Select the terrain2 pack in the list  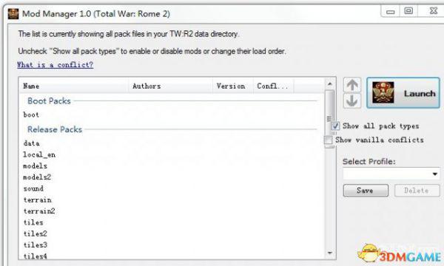click(39, 211)
